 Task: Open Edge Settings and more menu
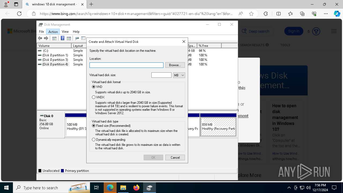326,14
